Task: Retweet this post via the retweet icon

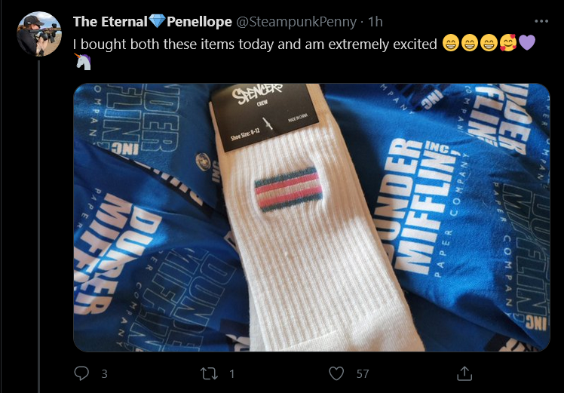Action: (x=209, y=373)
